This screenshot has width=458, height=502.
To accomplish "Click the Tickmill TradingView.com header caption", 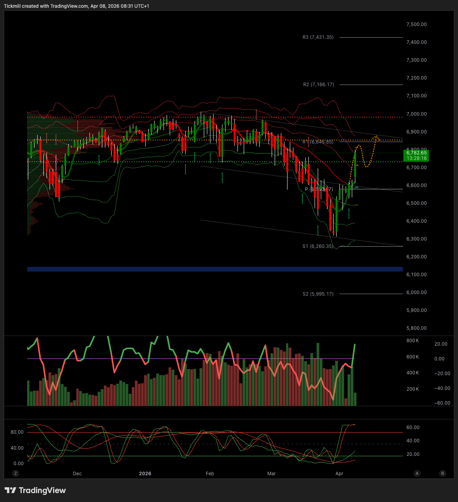I will click(76, 6).
